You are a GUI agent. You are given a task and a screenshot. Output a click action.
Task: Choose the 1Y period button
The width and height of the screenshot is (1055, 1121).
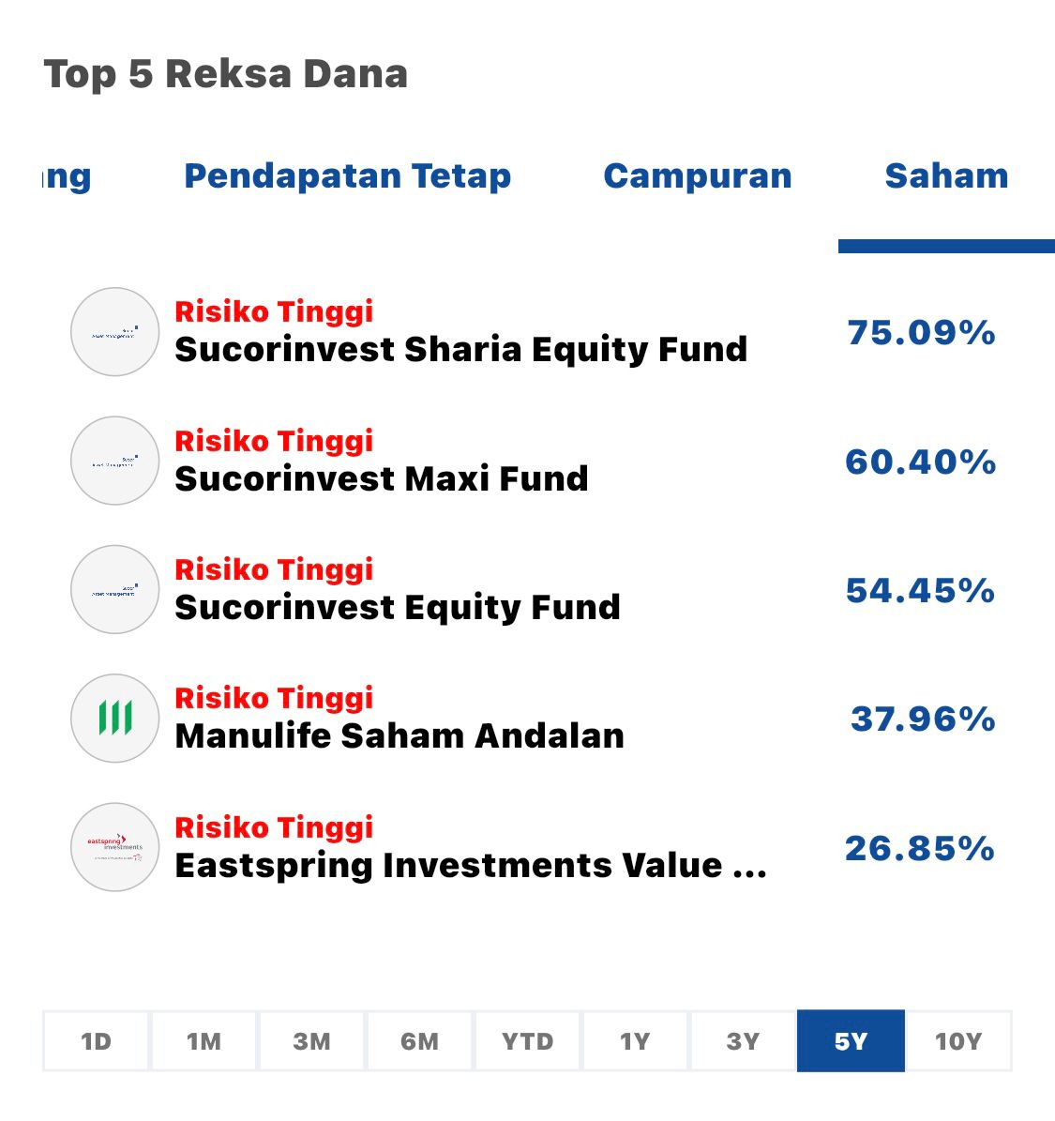[635, 1040]
